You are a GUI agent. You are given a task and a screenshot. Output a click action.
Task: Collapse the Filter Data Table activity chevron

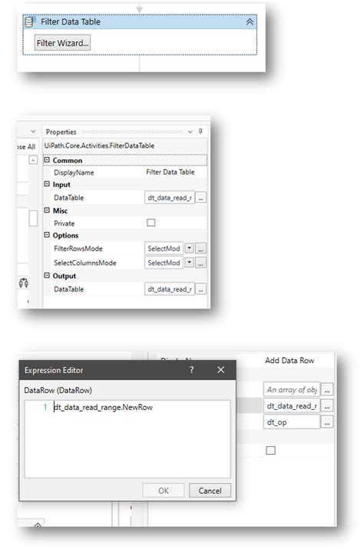click(x=250, y=22)
